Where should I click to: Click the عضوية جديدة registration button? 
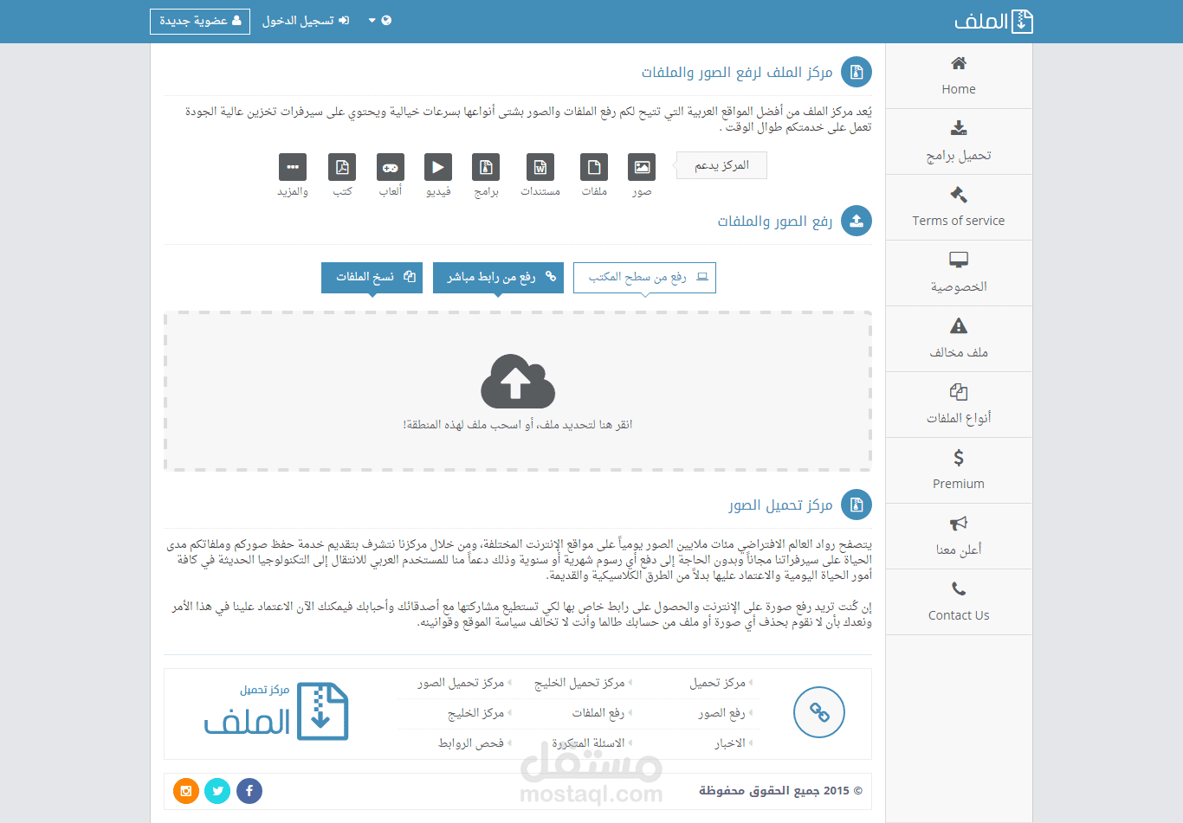click(x=200, y=21)
